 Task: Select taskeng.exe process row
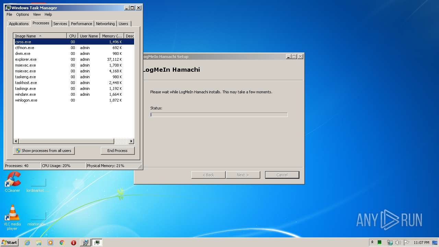(74, 77)
